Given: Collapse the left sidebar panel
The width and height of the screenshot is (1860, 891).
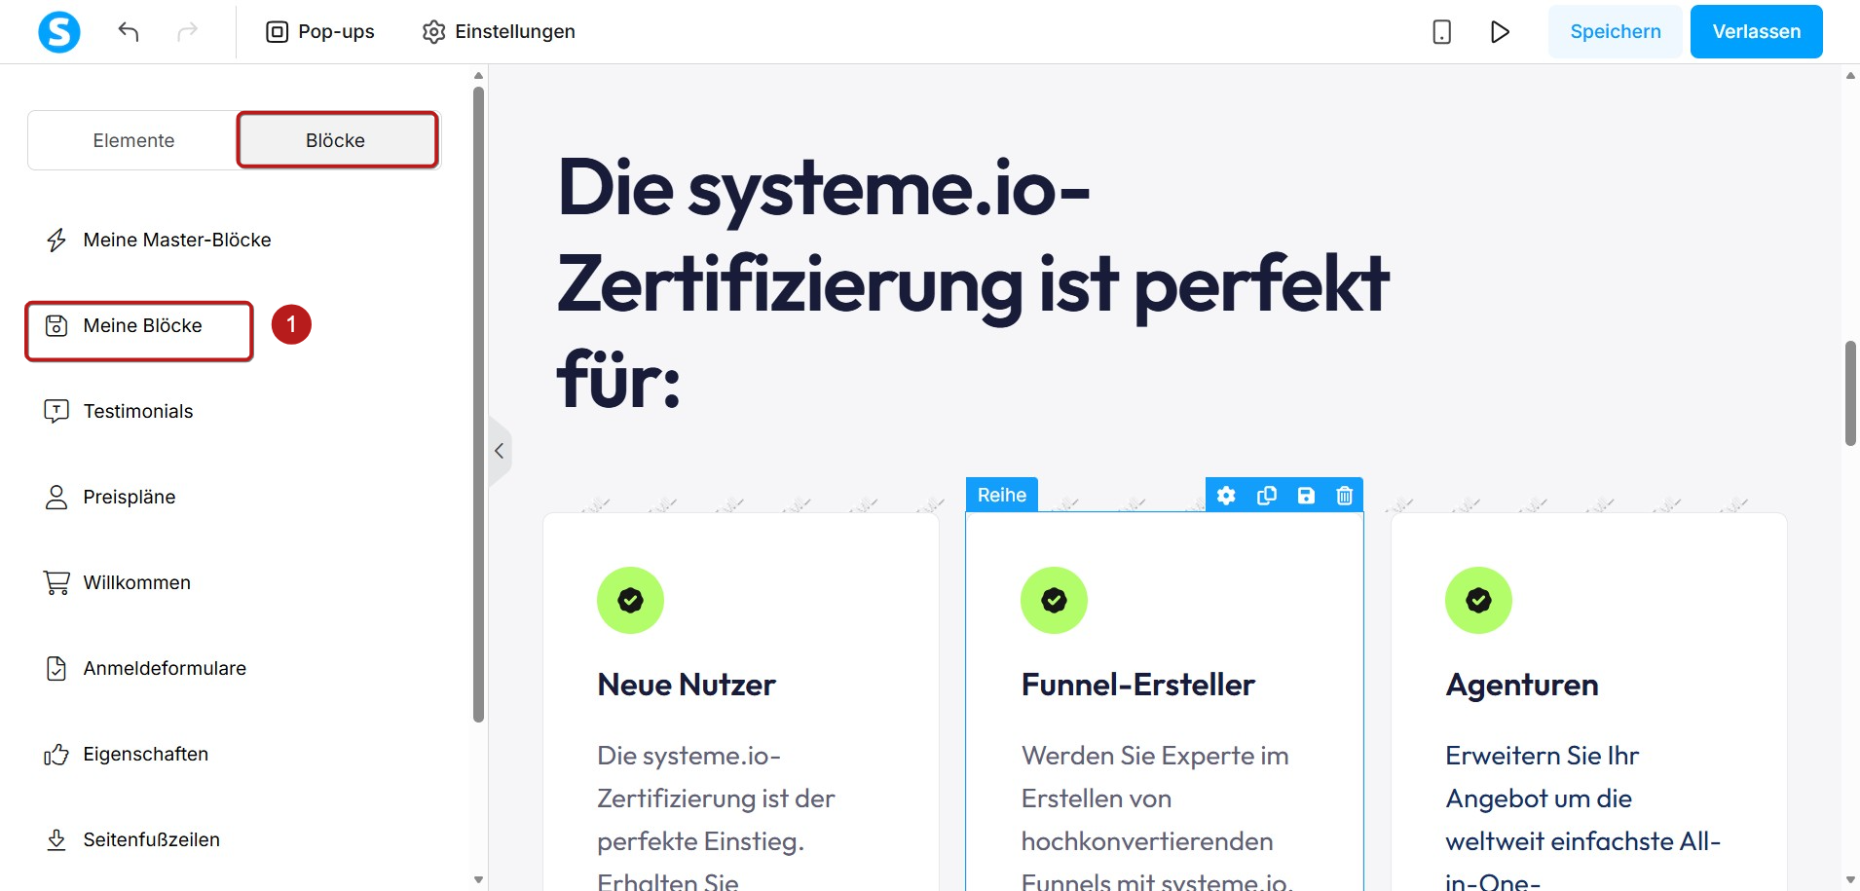Looking at the screenshot, I should click(500, 451).
